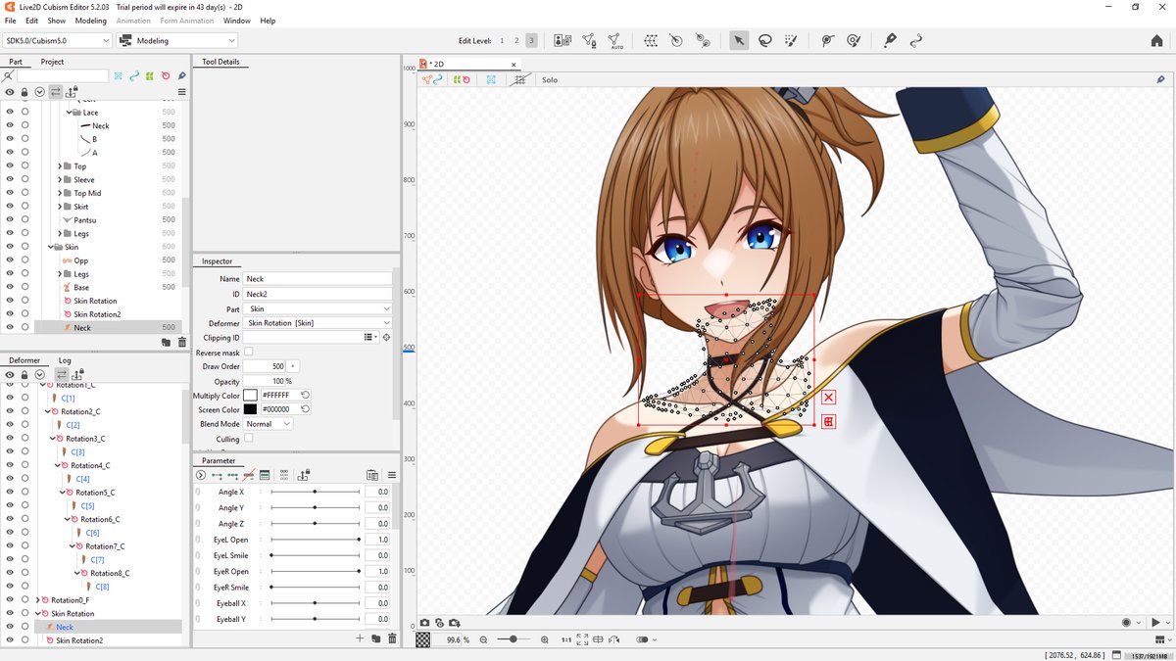Screen dimensions: 1176x661
Task: Open the Part dropdown showing Skin
Action: click(318, 308)
